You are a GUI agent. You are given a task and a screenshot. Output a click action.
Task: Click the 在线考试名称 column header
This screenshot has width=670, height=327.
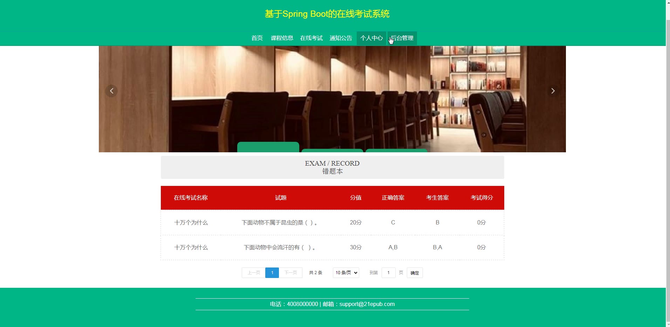pos(191,198)
